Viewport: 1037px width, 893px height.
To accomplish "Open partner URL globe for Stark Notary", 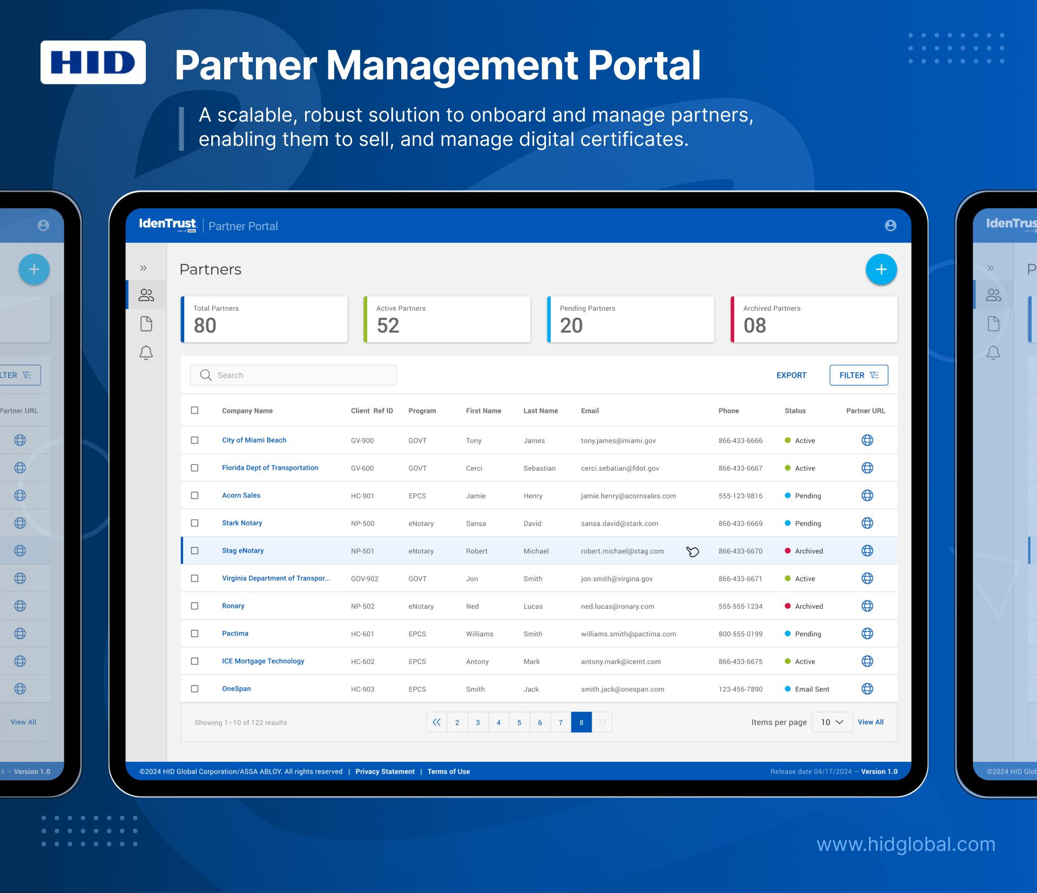I will point(867,523).
